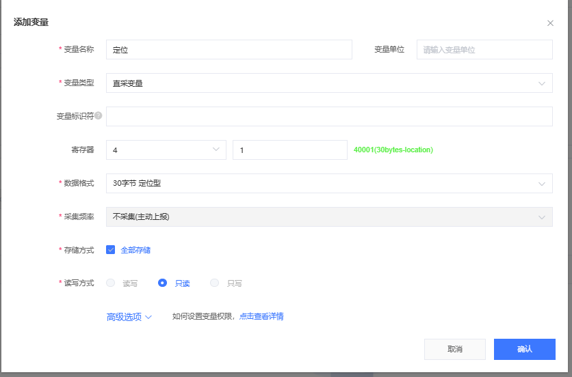
Task: Uncheck the 全部存储 checkbox
Action: 110,250
